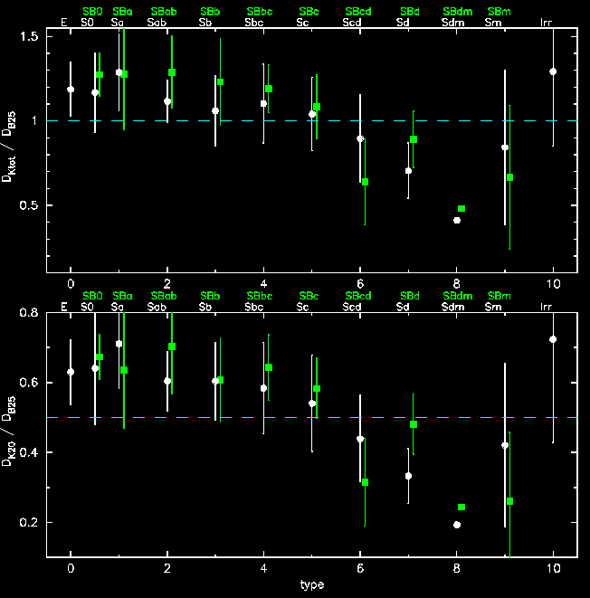The width and height of the screenshot is (590, 598).
Task: Click x-axis tick 2 under the lower panel
Action: click(x=167, y=569)
